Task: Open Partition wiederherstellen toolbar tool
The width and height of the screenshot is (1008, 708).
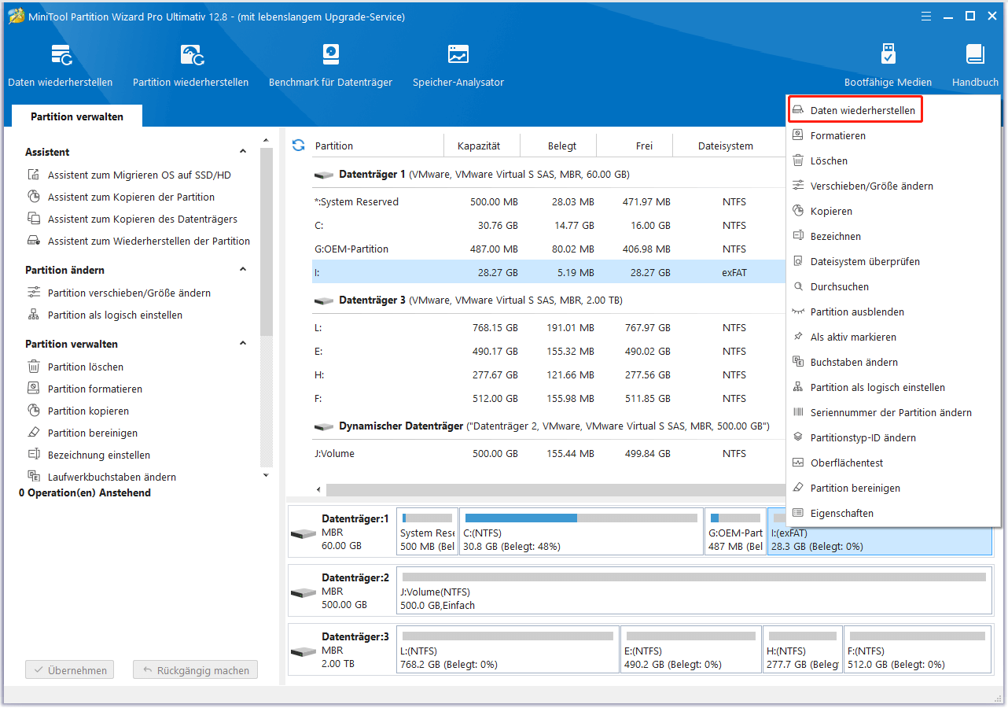Action: pyautogui.click(x=190, y=65)
